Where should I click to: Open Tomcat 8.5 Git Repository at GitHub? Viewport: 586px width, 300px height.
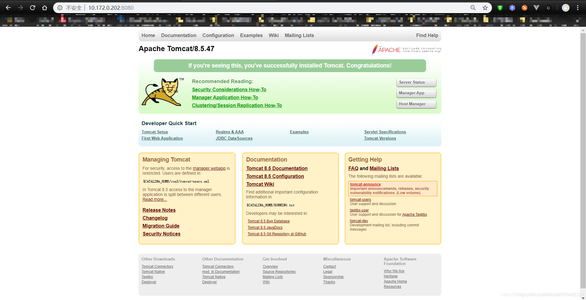(x=277, y=234)
